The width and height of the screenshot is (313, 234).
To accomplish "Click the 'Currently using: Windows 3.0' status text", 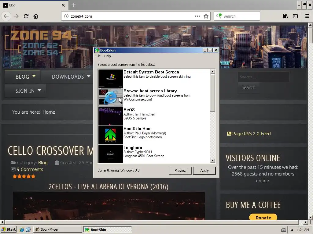I will click(119, 170).
